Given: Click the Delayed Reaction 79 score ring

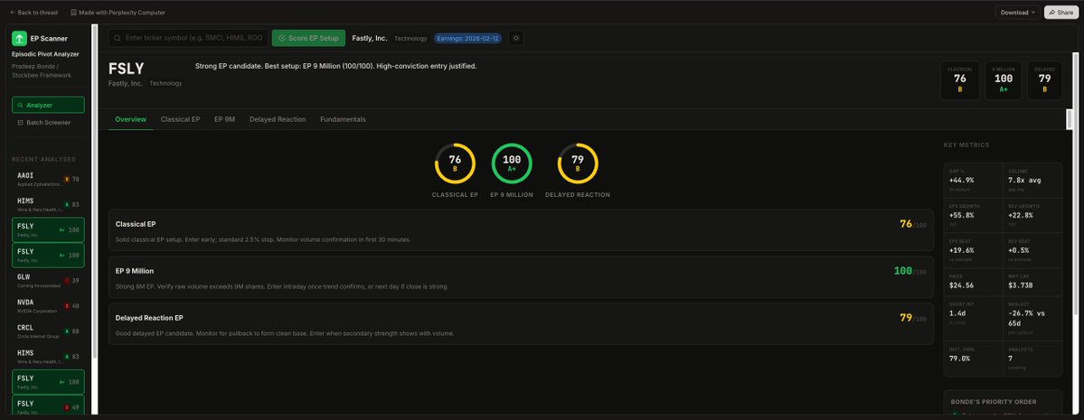Looking at the screenshot, I should (577, 163).
